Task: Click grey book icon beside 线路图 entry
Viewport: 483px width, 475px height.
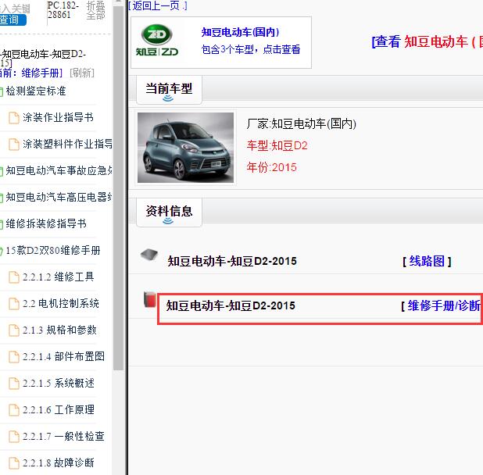Action: click(149, 255)
